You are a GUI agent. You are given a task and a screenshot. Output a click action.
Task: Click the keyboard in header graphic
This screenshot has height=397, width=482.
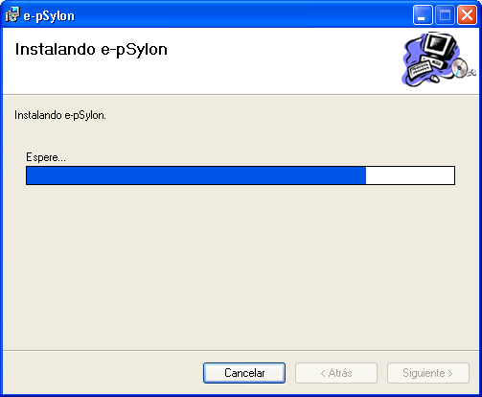[420, 70]
